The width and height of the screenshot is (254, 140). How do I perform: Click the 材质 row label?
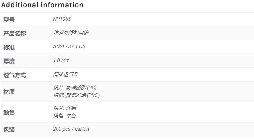point(9,92)
